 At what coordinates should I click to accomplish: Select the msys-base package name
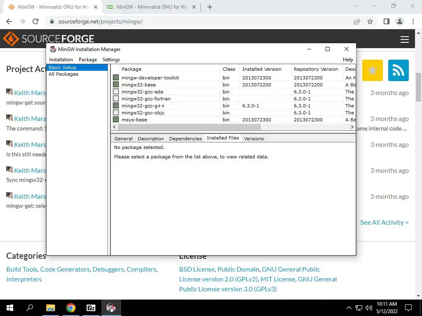[134, 120]
